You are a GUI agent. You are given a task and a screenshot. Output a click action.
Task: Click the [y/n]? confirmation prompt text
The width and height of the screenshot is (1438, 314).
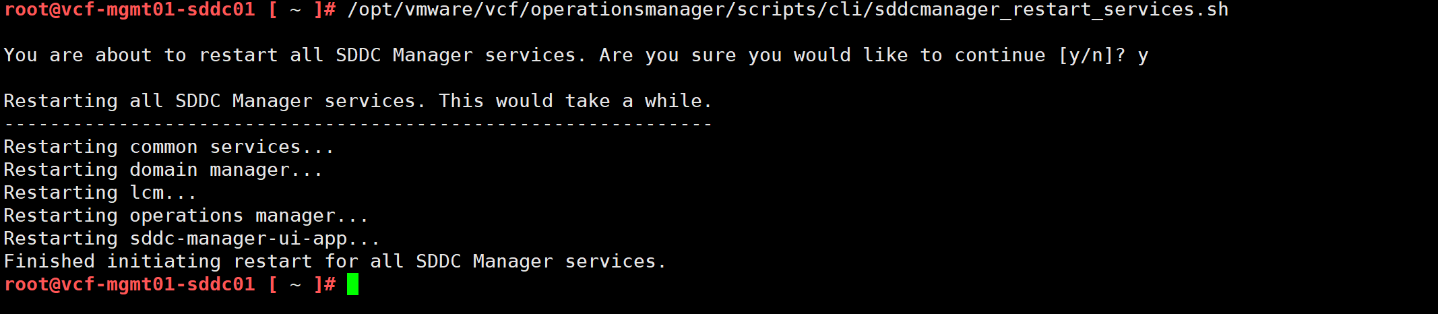[x=1092, y=55]
